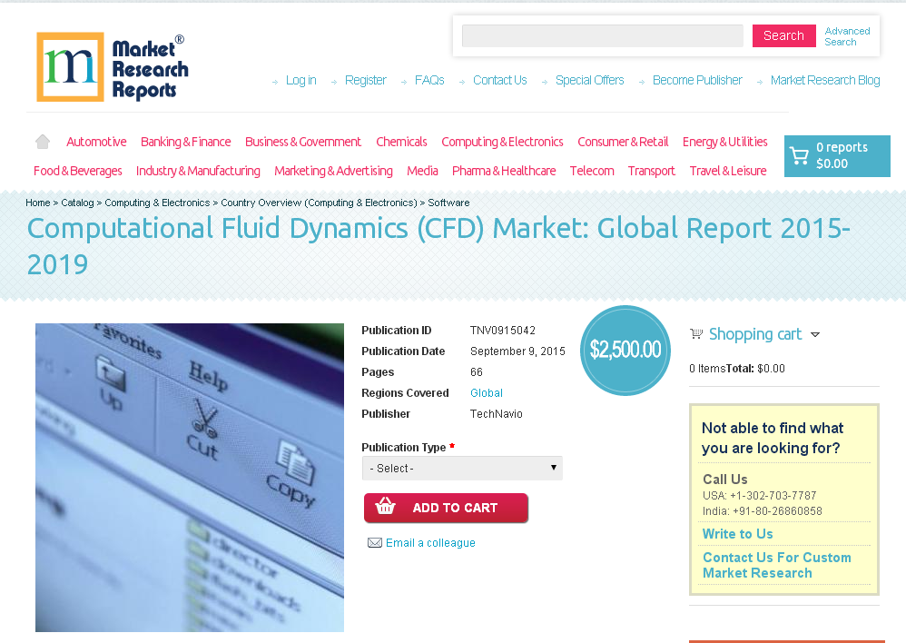Open the Log in link
906x643 pixels.
300,80
